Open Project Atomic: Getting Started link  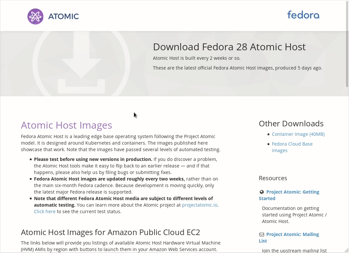[x=289, y=195]
